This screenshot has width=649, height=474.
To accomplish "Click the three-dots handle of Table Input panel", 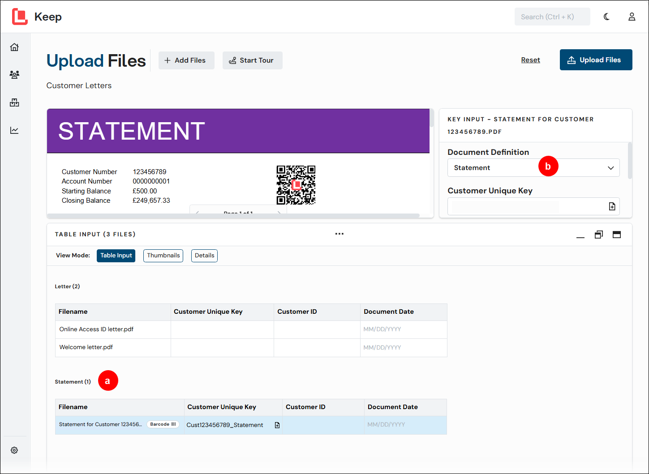I will click(340, 234).
